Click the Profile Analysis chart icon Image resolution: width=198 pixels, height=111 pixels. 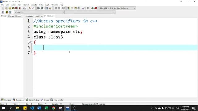[92, 8]
